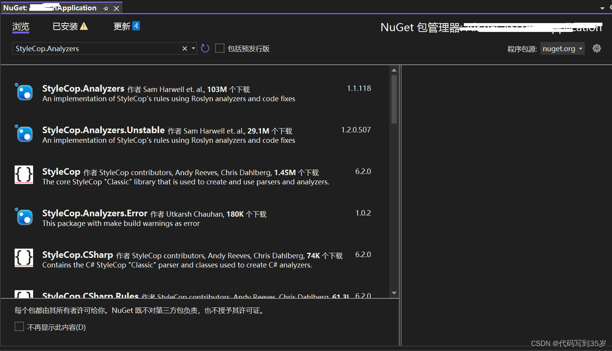Click the StyleCop version 6.2.0 label
This screenshot has width=612, height=351.
[x=363, y=171]
